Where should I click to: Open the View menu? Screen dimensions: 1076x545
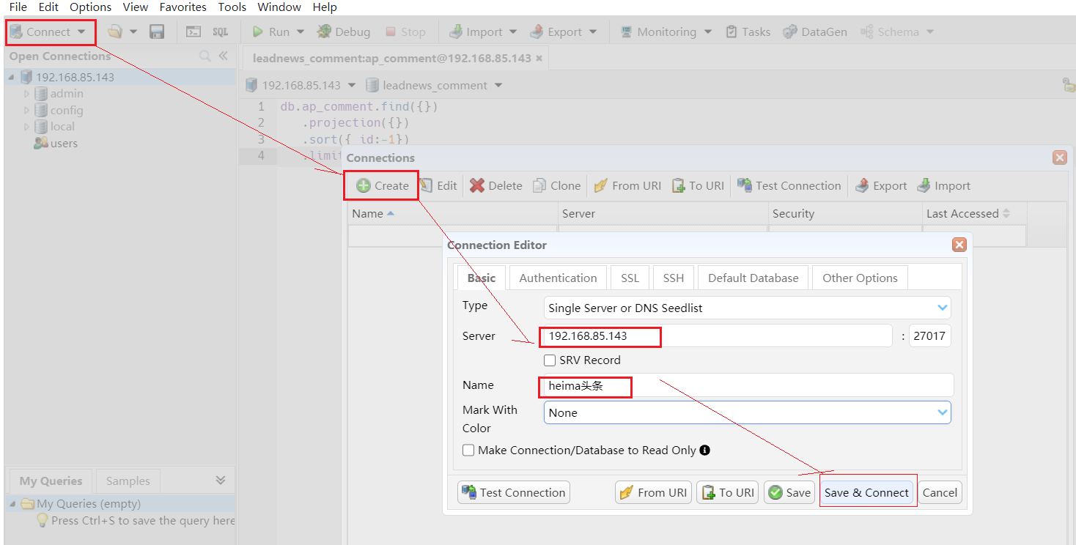(x=136, y=7)
